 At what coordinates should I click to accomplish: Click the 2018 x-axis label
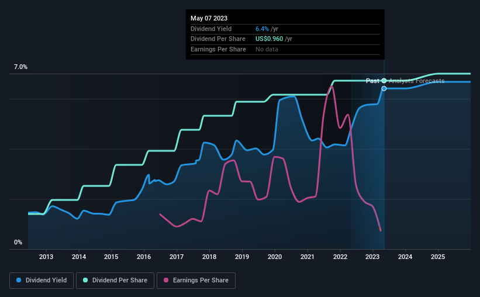coord(209,257)
